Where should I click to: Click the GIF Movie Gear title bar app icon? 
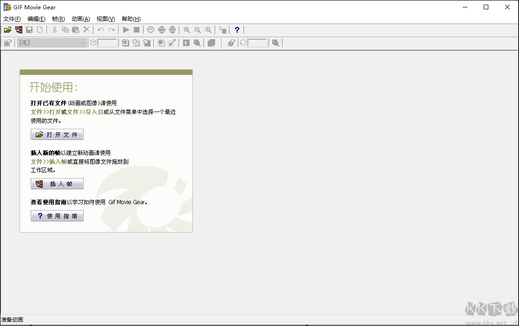7,7
